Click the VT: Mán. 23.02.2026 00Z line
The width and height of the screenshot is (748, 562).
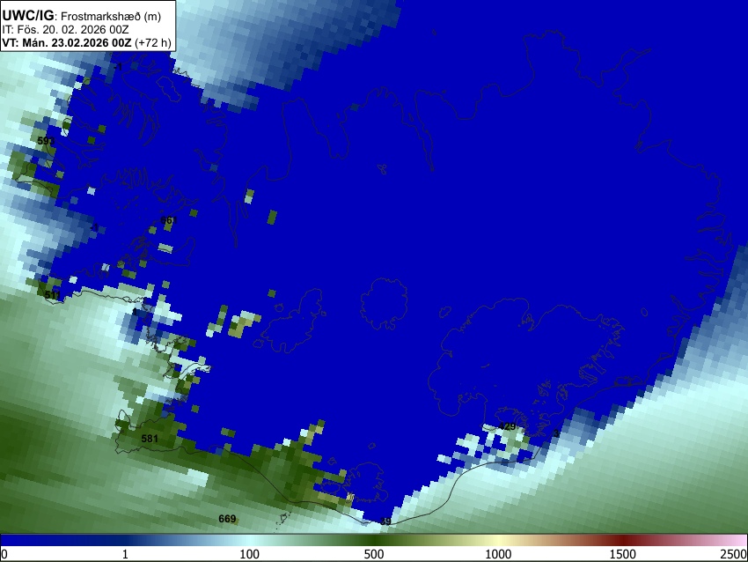point(86,42)
